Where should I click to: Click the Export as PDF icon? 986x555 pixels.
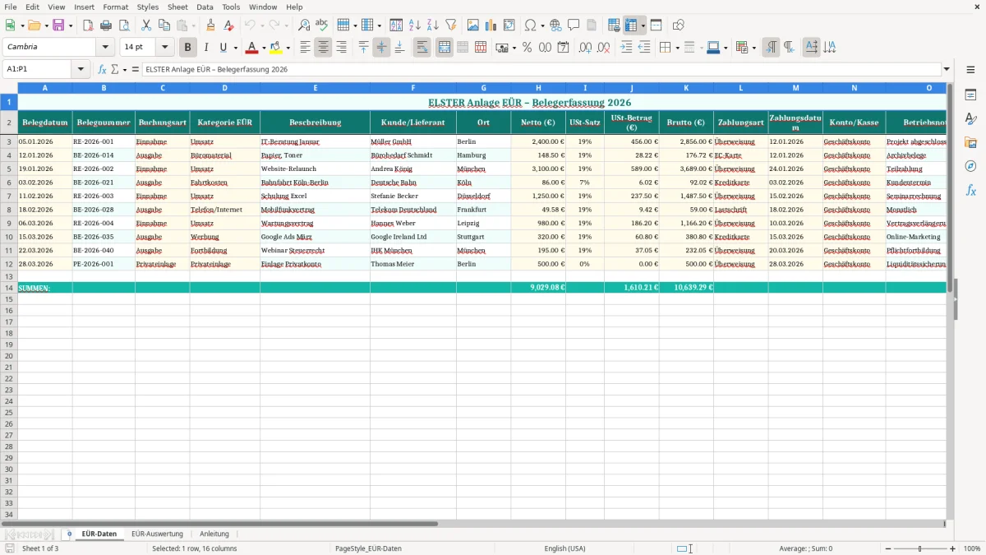click(x=88, y=25)
